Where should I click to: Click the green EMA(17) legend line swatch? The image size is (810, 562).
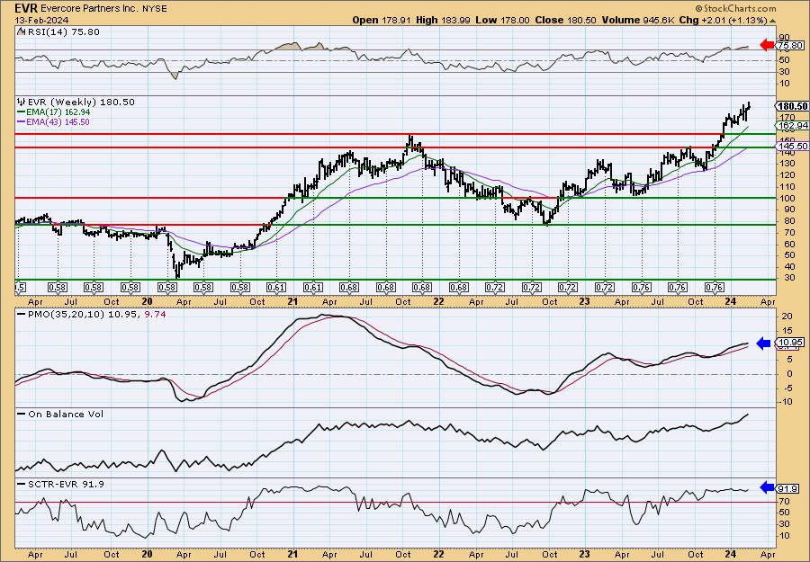(22, 112)
